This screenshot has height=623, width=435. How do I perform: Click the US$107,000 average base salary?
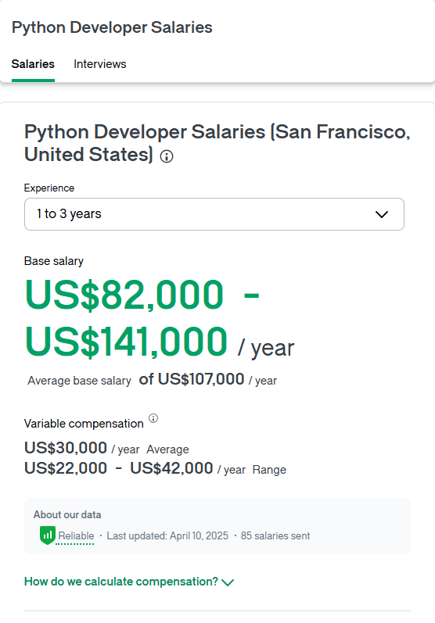[201, 379]
